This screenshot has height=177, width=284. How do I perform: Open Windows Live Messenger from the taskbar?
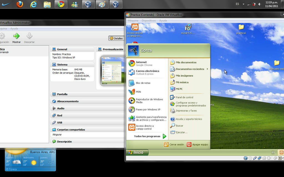pyautogui.click(x=75, y=4)
